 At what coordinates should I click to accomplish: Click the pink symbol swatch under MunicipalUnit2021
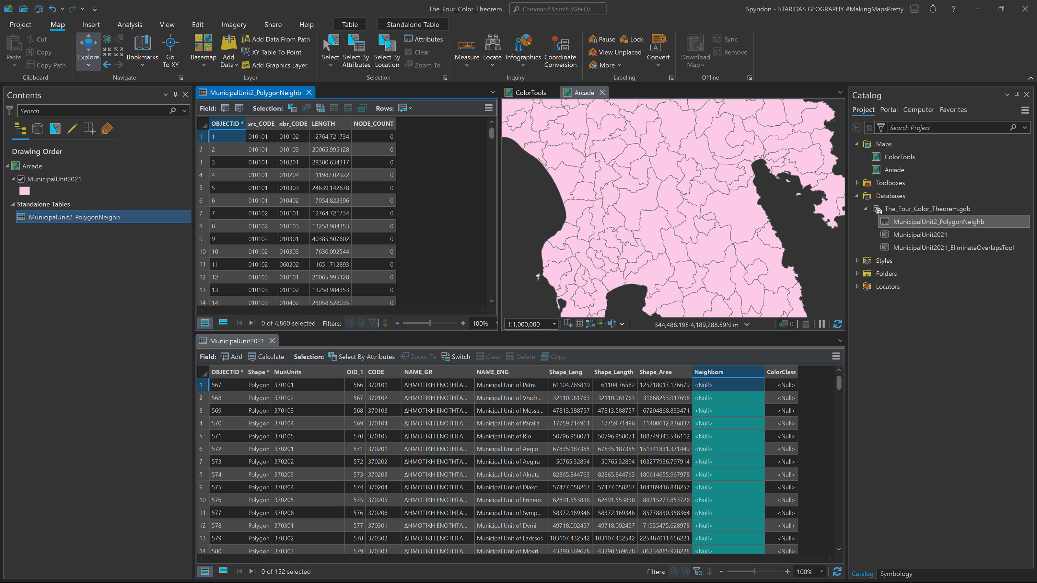(x=25, y=191)
